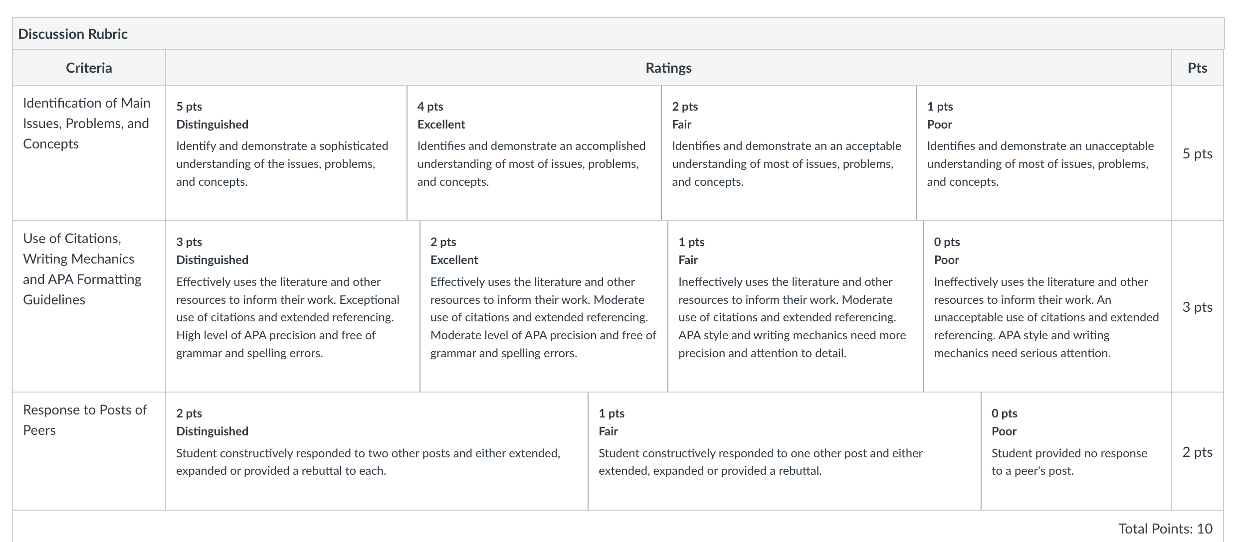Image resolution: width=1233 pixels, height=542 pixels.
Task: Choose 1 pts Poor for Identification criterion
Action: [x=1044, y=153]
